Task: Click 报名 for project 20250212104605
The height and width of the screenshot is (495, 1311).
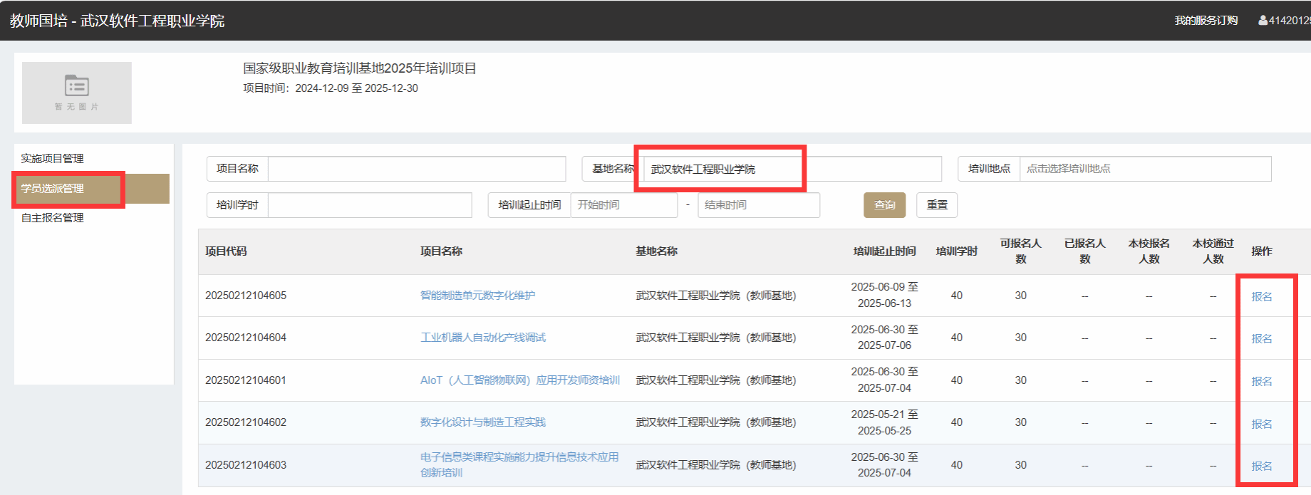Action: point(1261,296)
